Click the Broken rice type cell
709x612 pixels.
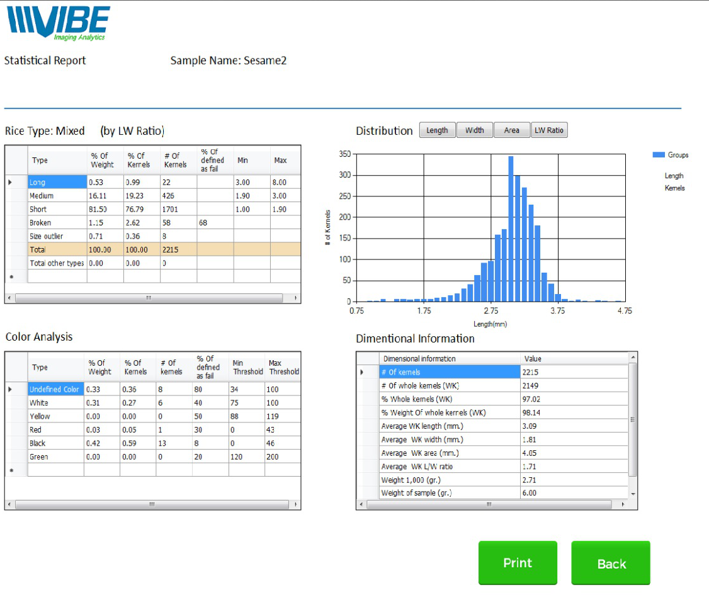tap(57, 223)
